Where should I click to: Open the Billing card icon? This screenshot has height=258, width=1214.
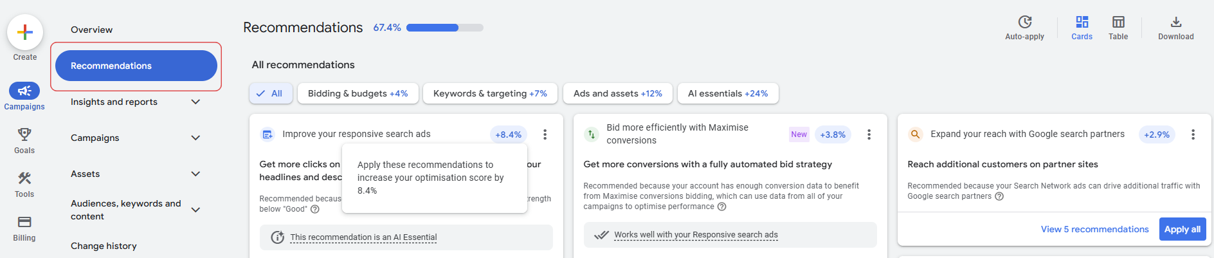click(24, 222)
